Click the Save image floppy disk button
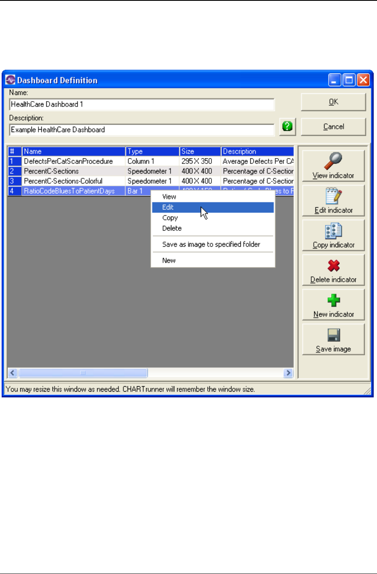 333,339
